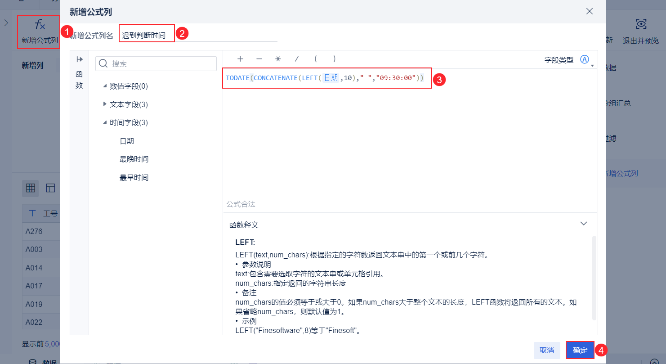Insert the plus operator
Viewport: 666px width, 364px height.
click(240, 59)
